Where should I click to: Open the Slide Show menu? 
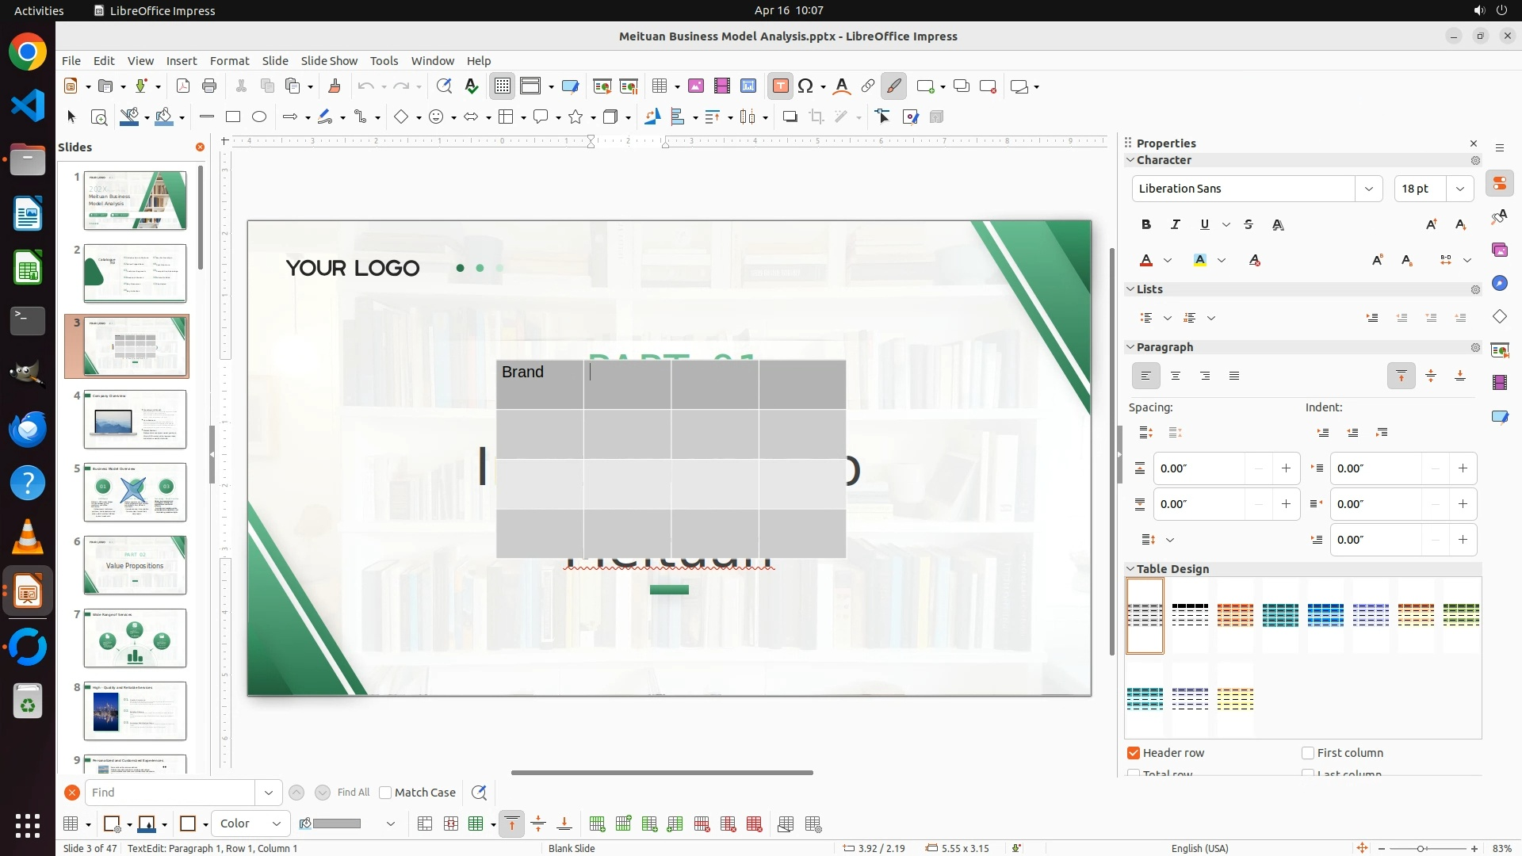pyautogui.click(x=329, y=60)
